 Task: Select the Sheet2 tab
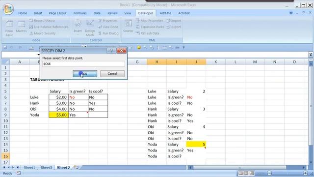coord(63,168)
